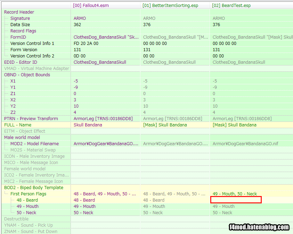This screenshot has width=293, height=234.
Task: Select the Record Flags row label
Action: point(23,31)
